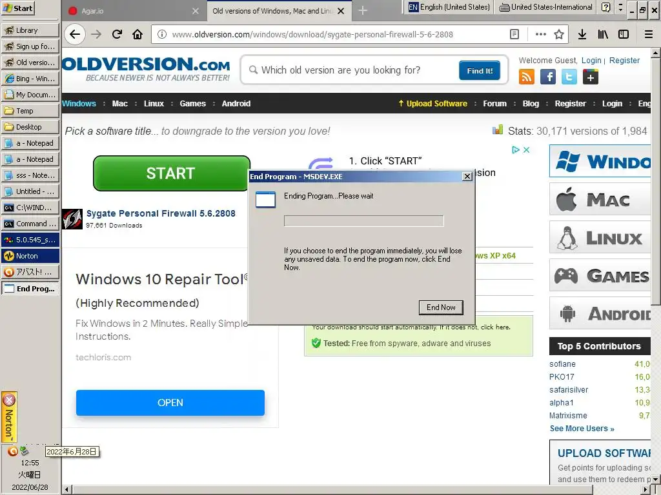Toggle reader view icon in address bar
Screen dimensions: 661x495
coord(514,35)
